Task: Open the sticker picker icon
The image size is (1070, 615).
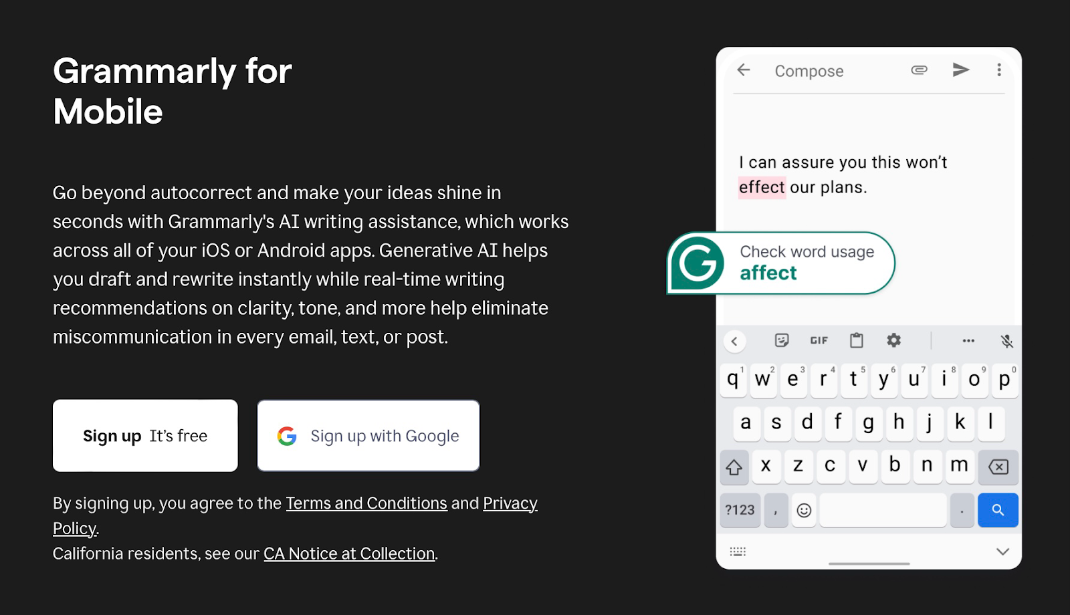Action: (782, 341)
